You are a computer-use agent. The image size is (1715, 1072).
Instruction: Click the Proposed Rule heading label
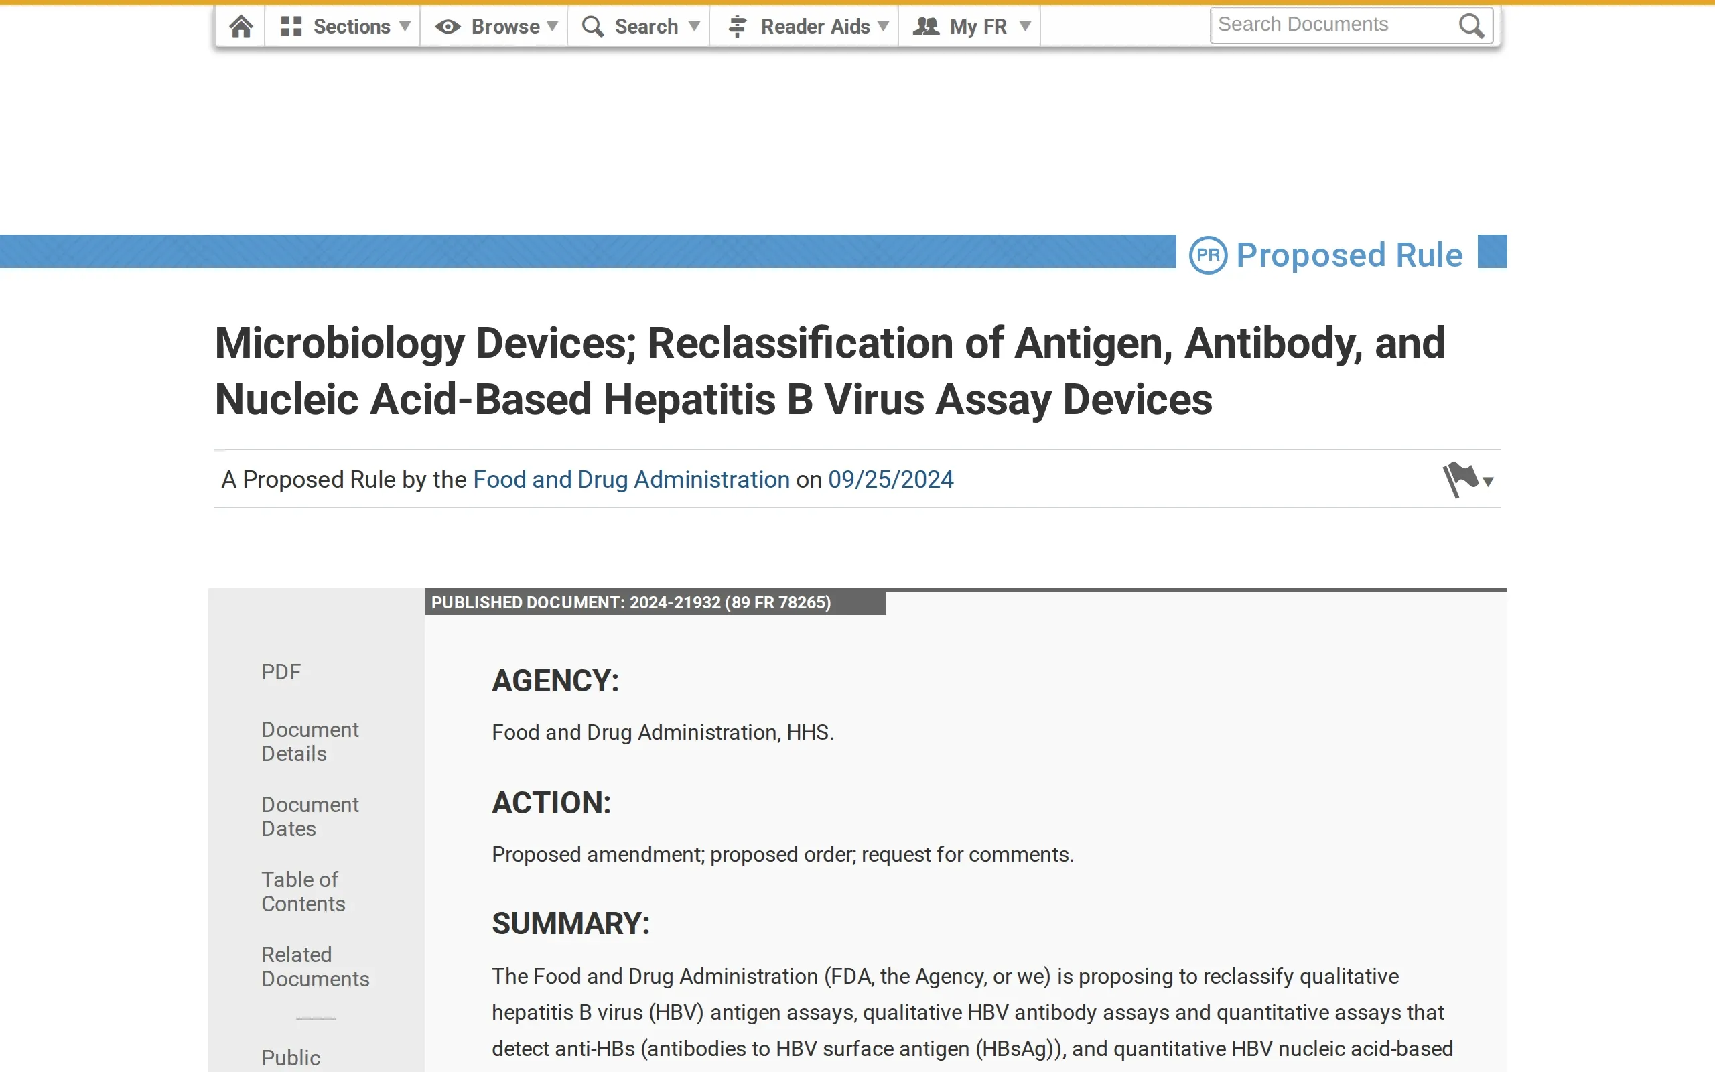pyautogui.click(x=1349, y=255)
